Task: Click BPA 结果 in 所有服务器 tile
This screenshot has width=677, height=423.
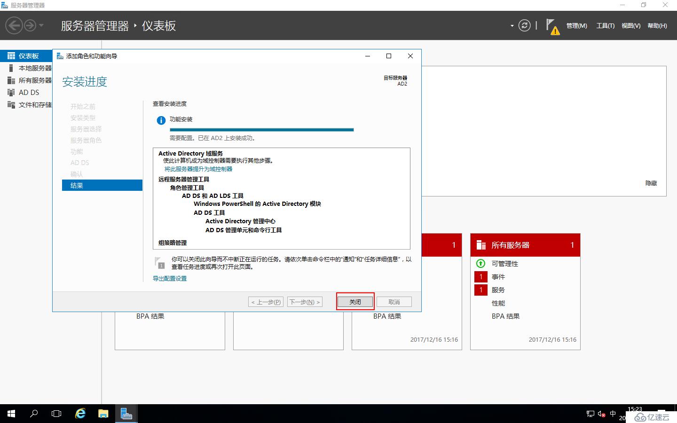Action: pos(506,316)
